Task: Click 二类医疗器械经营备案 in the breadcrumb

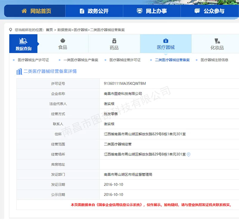Action: click(x=108, y=30)
